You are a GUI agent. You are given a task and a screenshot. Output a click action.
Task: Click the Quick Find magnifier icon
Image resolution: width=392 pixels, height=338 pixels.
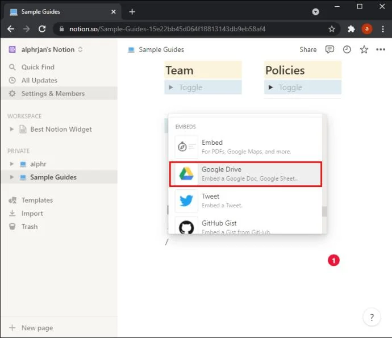pyautogui.click(x=12, y=67)
